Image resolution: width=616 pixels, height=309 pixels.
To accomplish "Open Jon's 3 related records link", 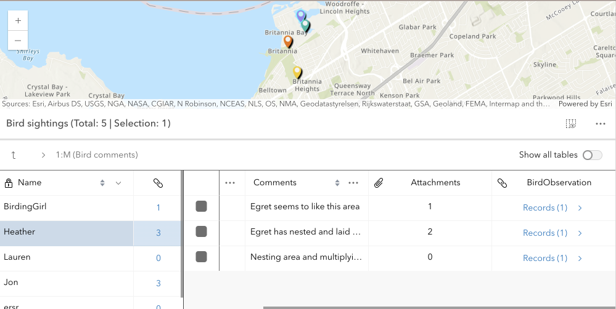I will pos(158,283).
